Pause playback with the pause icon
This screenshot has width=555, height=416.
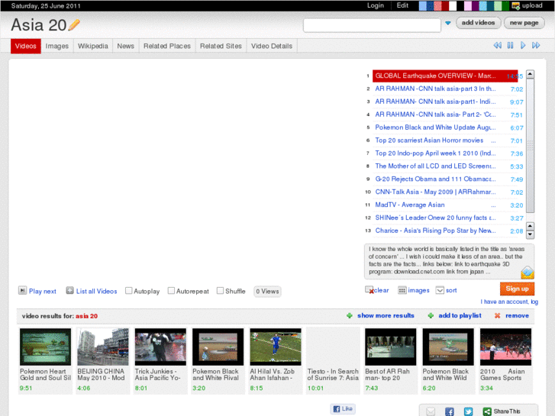[510, 45]
